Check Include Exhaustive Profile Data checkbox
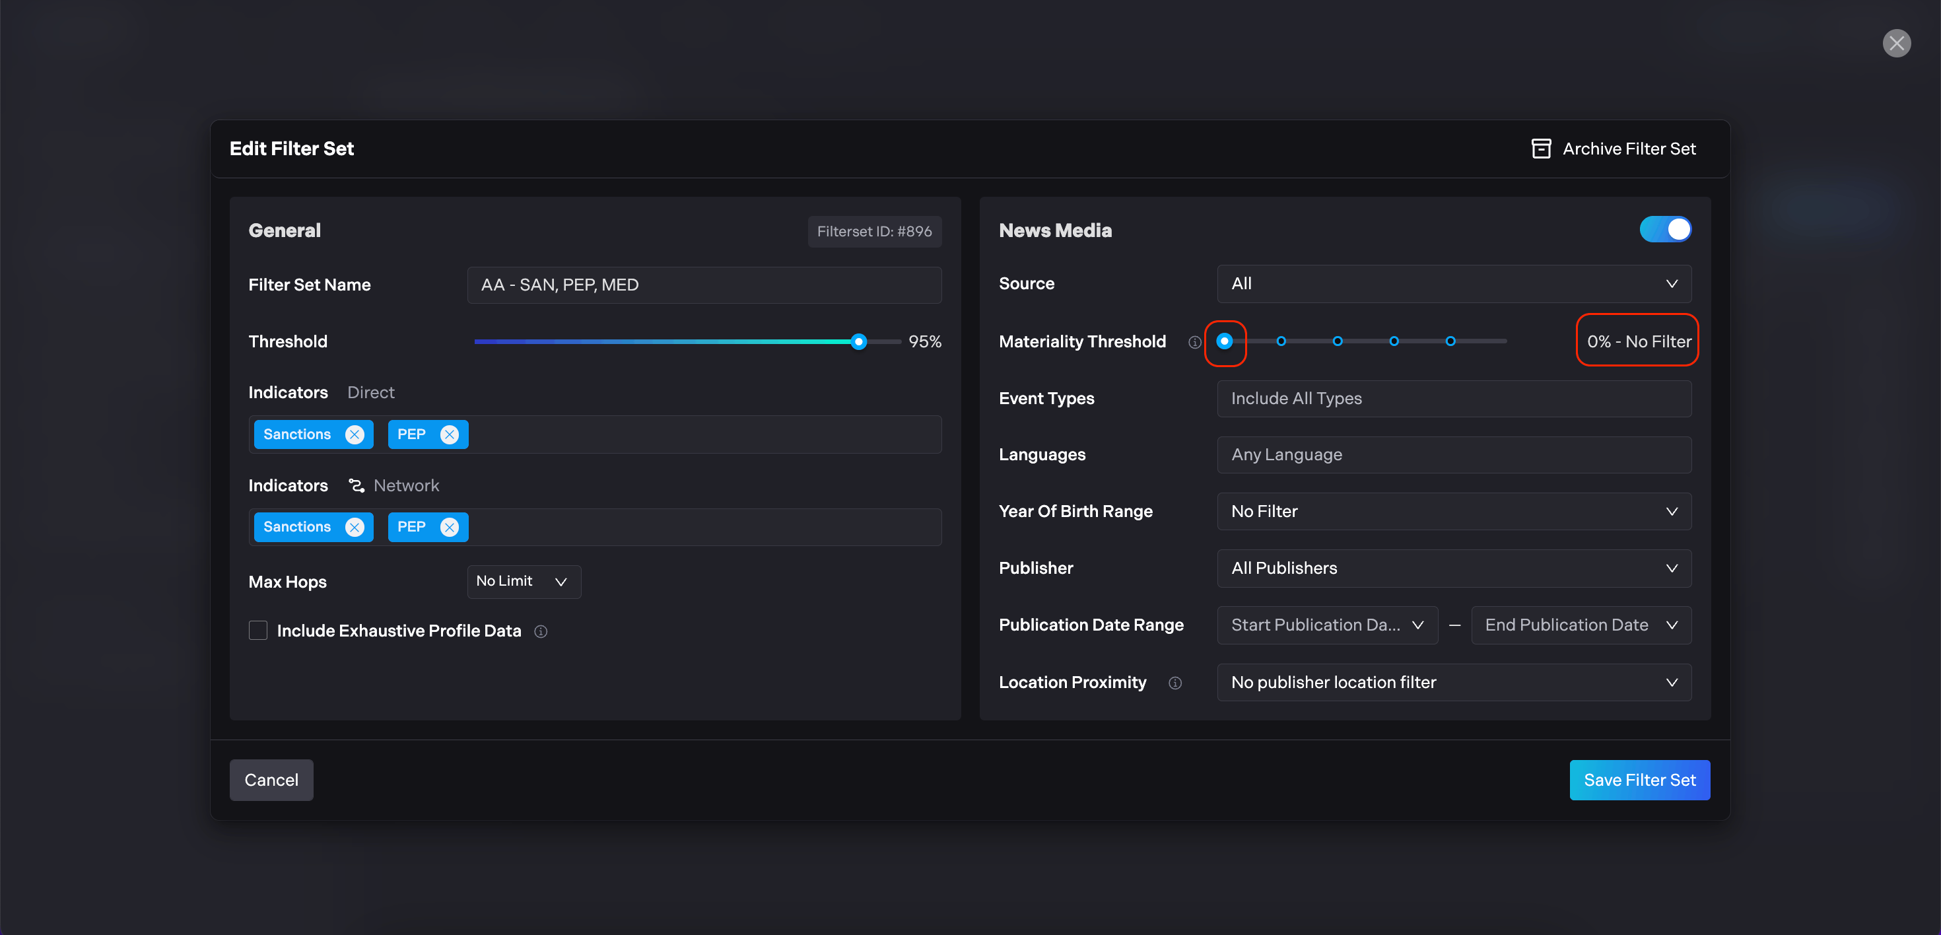Viewport: 1941px width, 935px height. (257, 631)
